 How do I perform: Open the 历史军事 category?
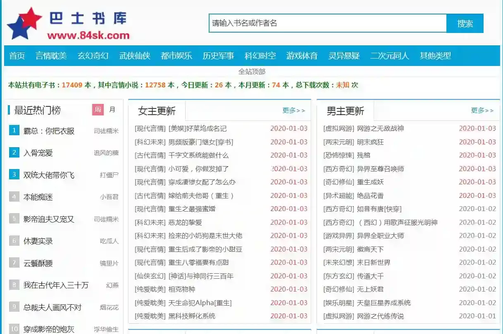click(x=218, y=56)
